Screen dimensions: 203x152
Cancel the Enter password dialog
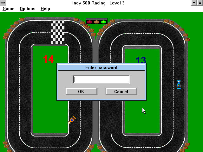[x=121, y=92]
